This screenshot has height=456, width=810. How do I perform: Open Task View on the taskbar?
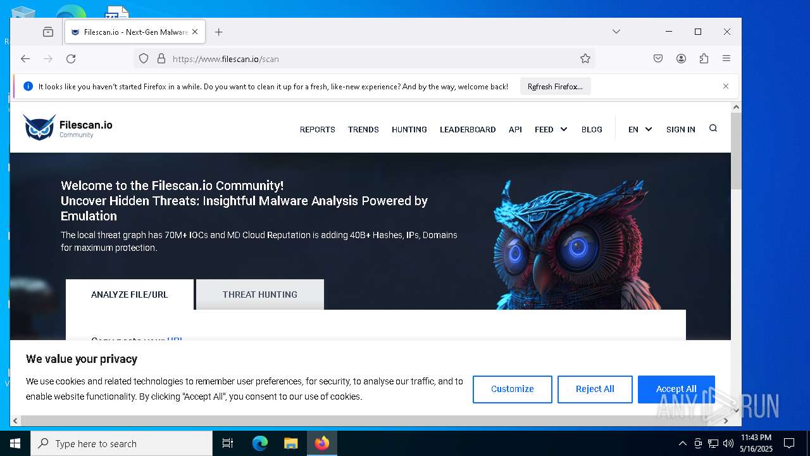point(228,443)
